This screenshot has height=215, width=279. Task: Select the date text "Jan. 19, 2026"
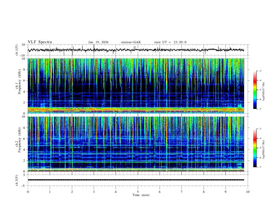(98, 42)
